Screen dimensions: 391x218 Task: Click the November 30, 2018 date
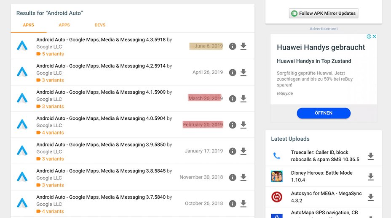201,177
